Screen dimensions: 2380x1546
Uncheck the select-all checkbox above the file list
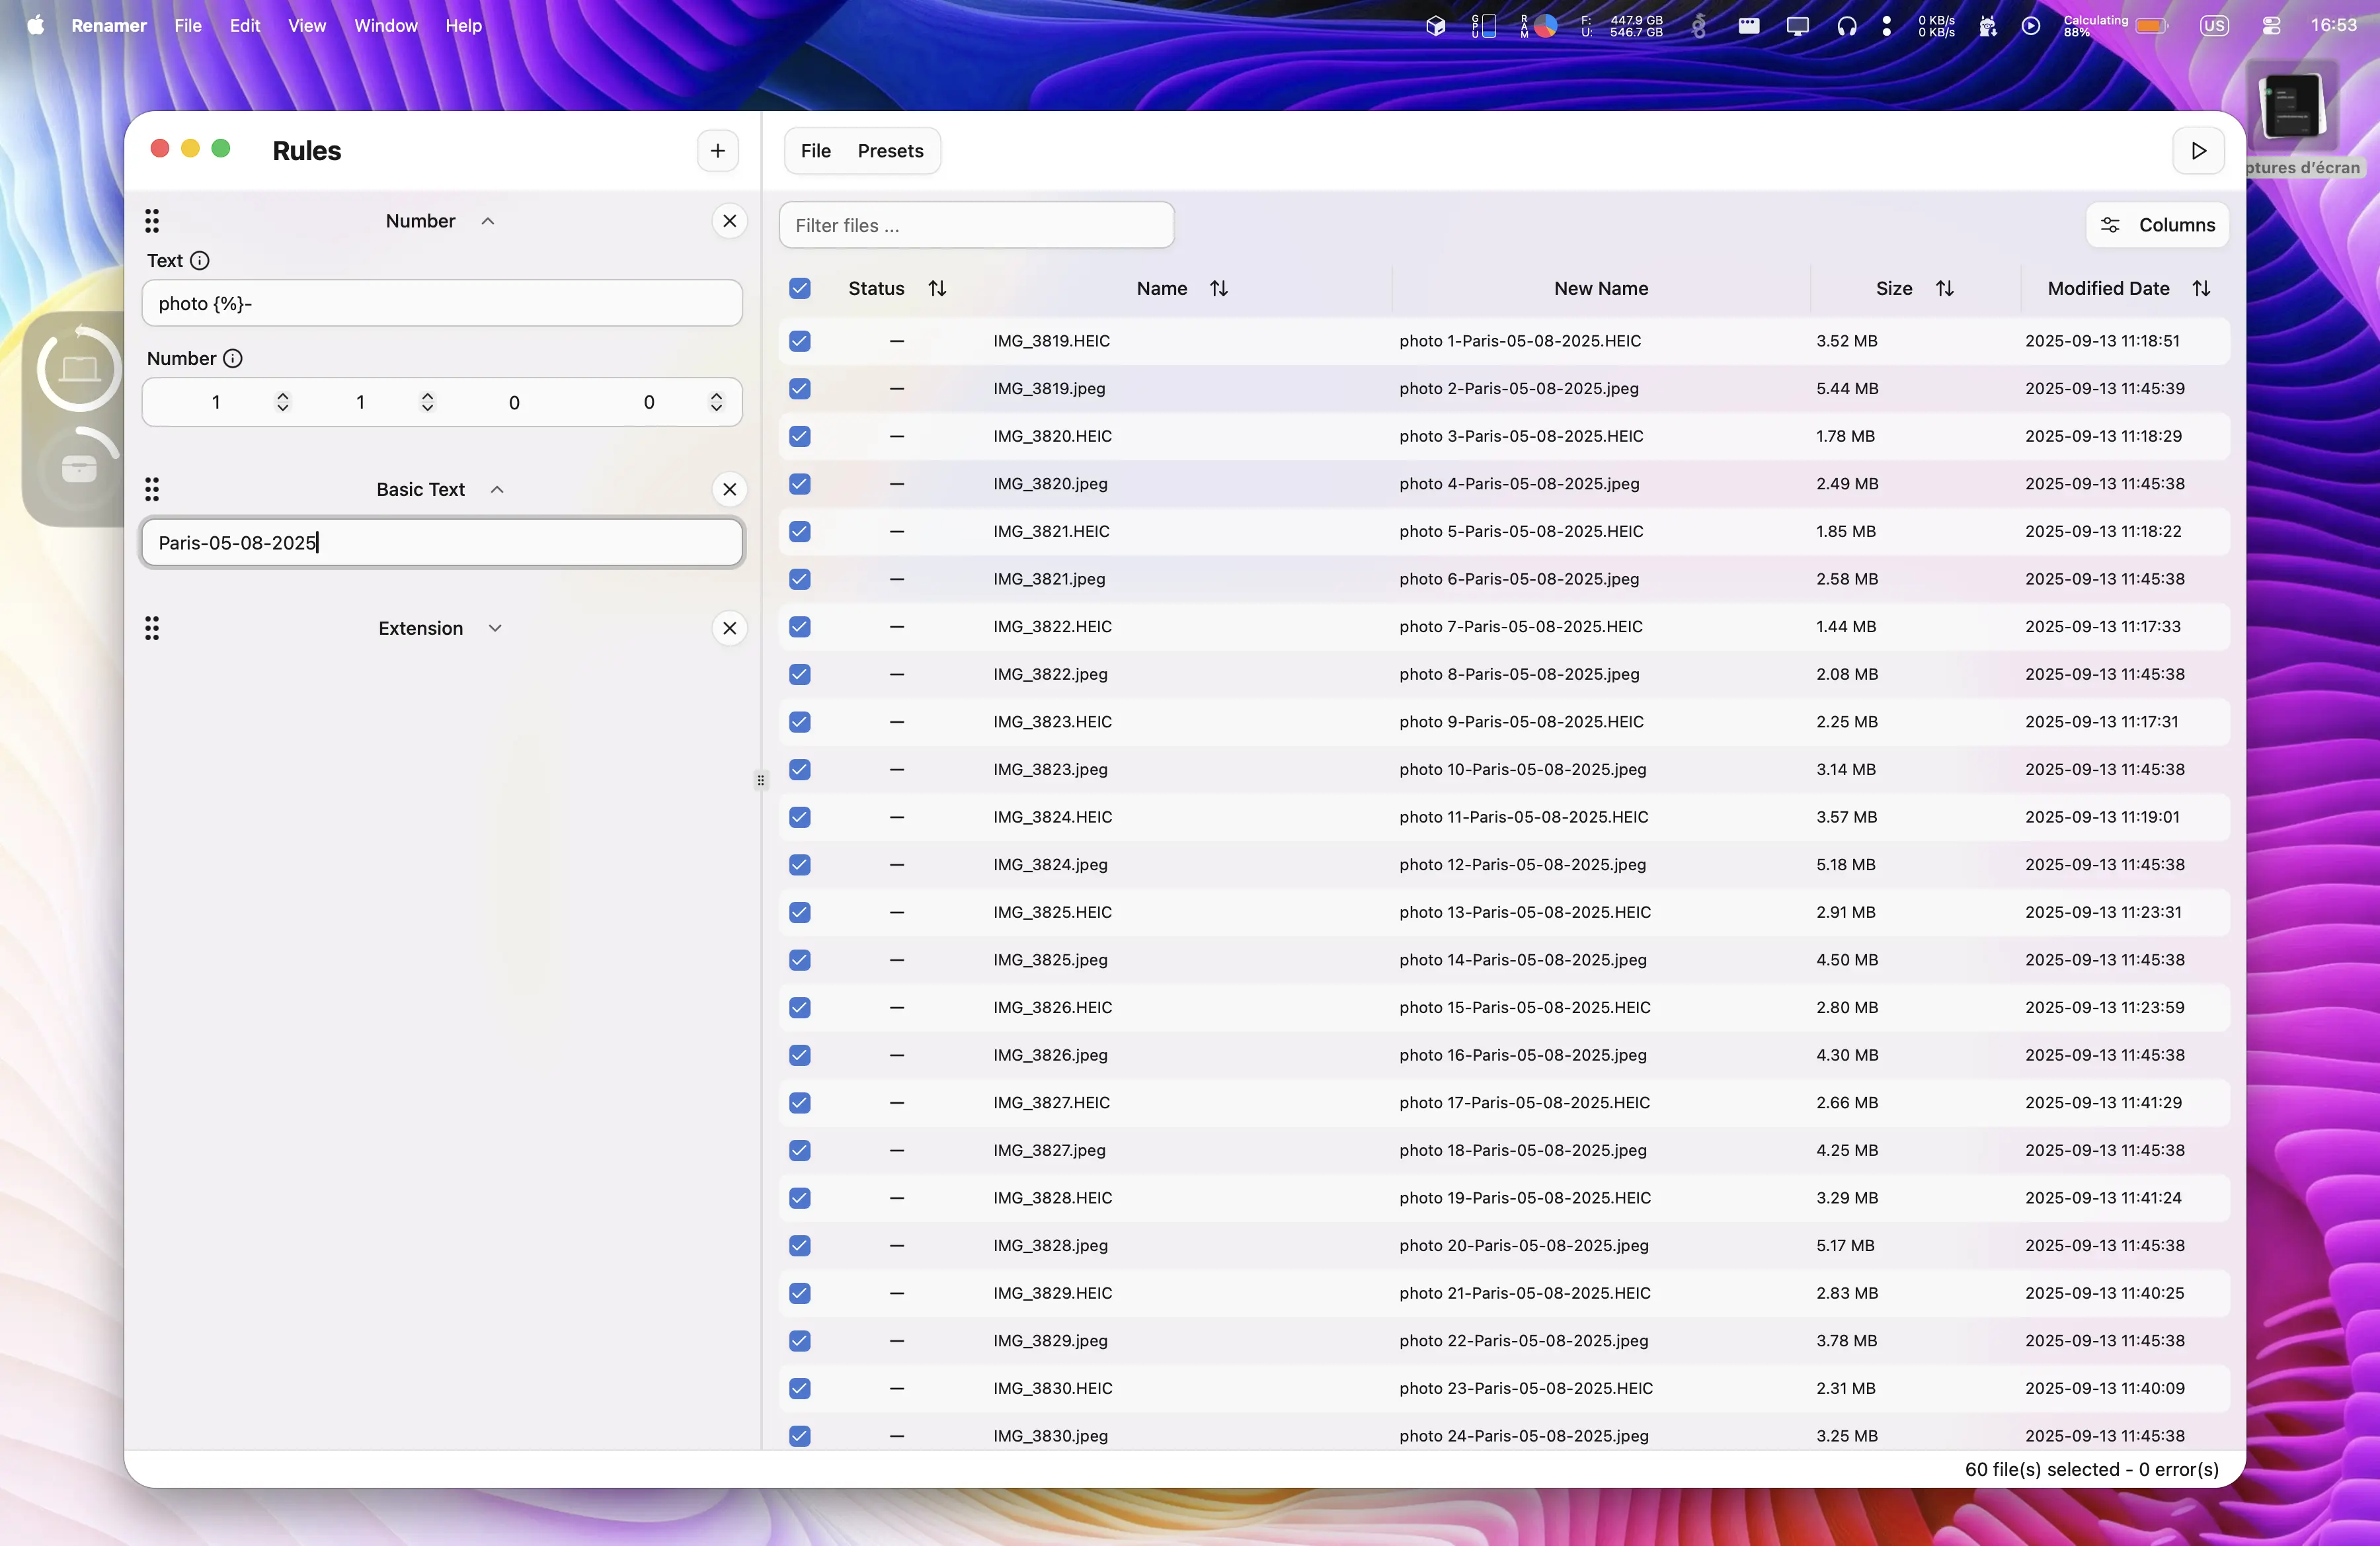(x=799, y=288)
